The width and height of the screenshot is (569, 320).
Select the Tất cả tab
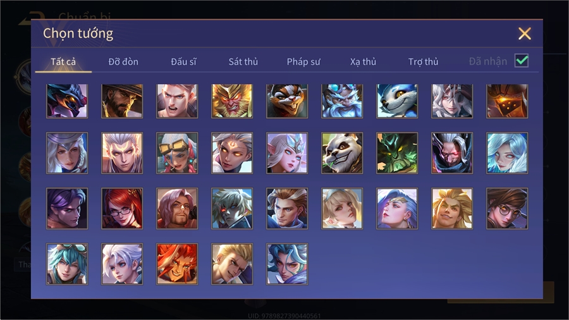point(63,62)
